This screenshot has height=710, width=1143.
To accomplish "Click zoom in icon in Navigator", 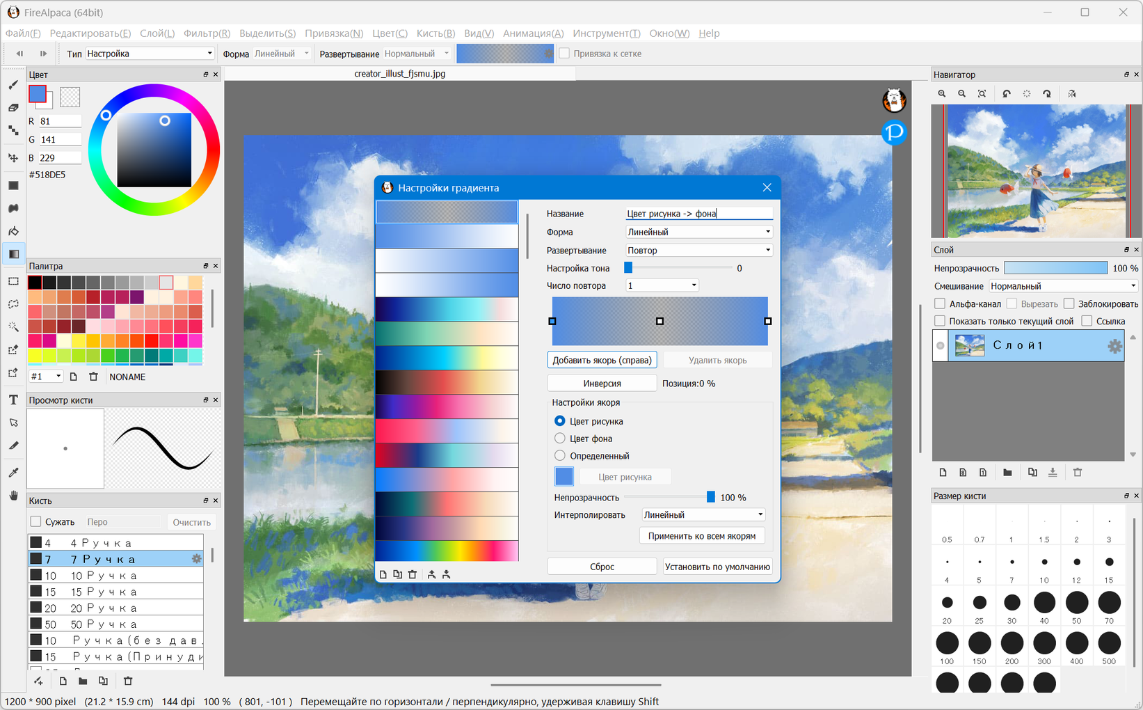I will [x=942, y=94].
